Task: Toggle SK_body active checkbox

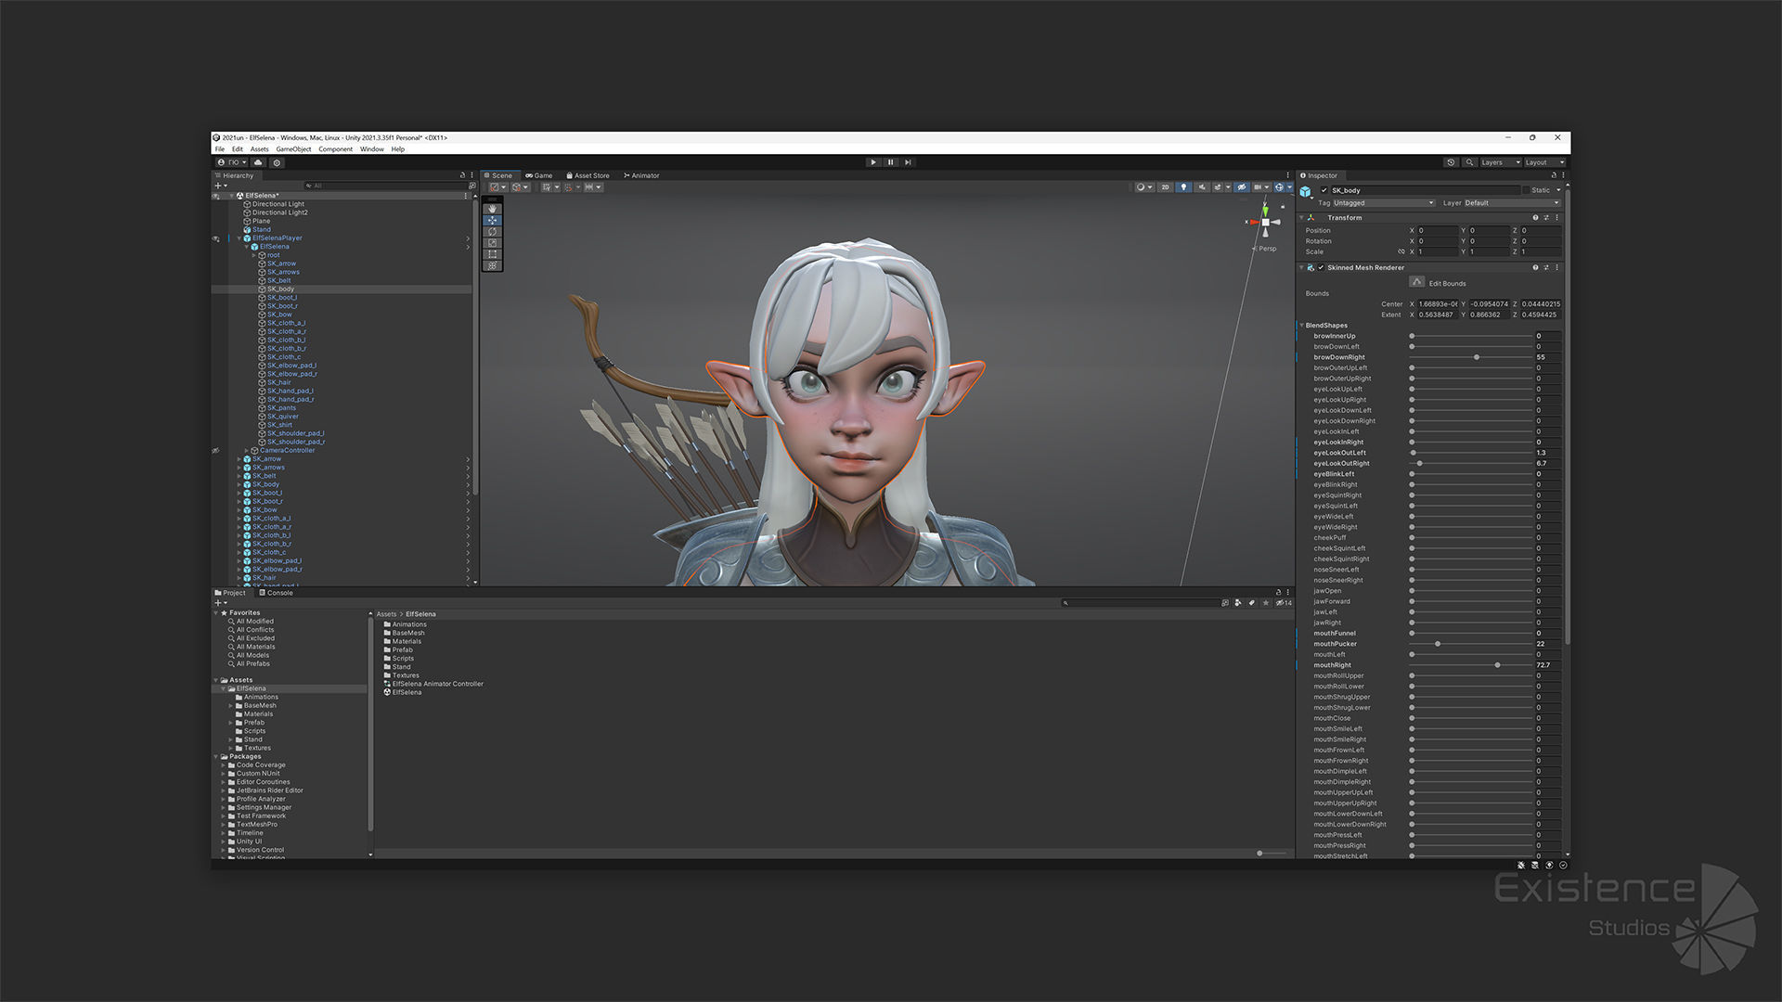Action: [1324, 190]
